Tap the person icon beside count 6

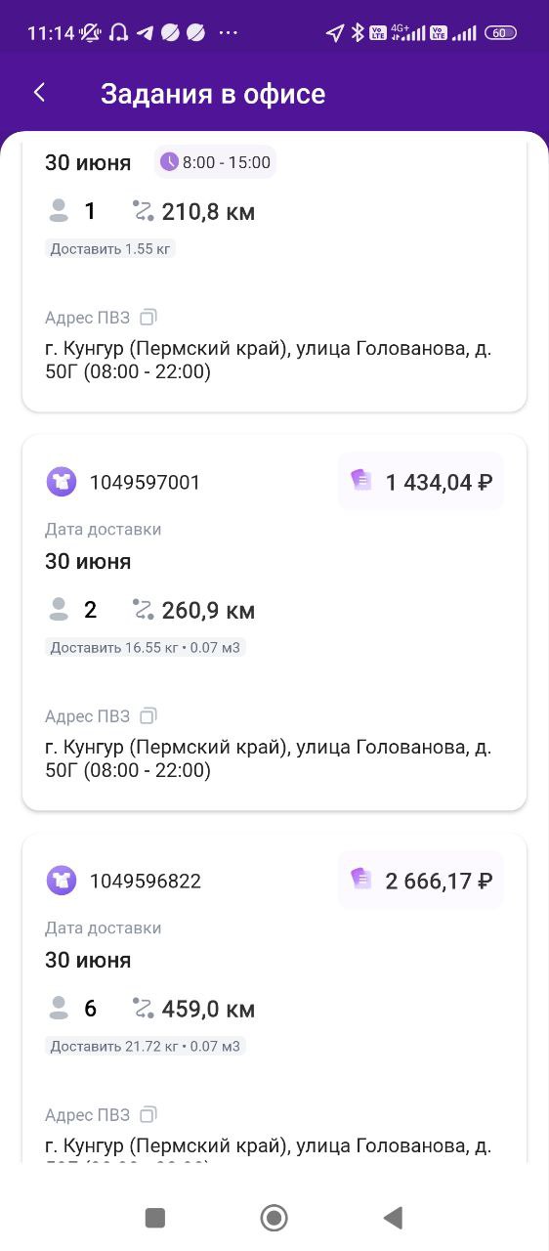coord(59,1009)
